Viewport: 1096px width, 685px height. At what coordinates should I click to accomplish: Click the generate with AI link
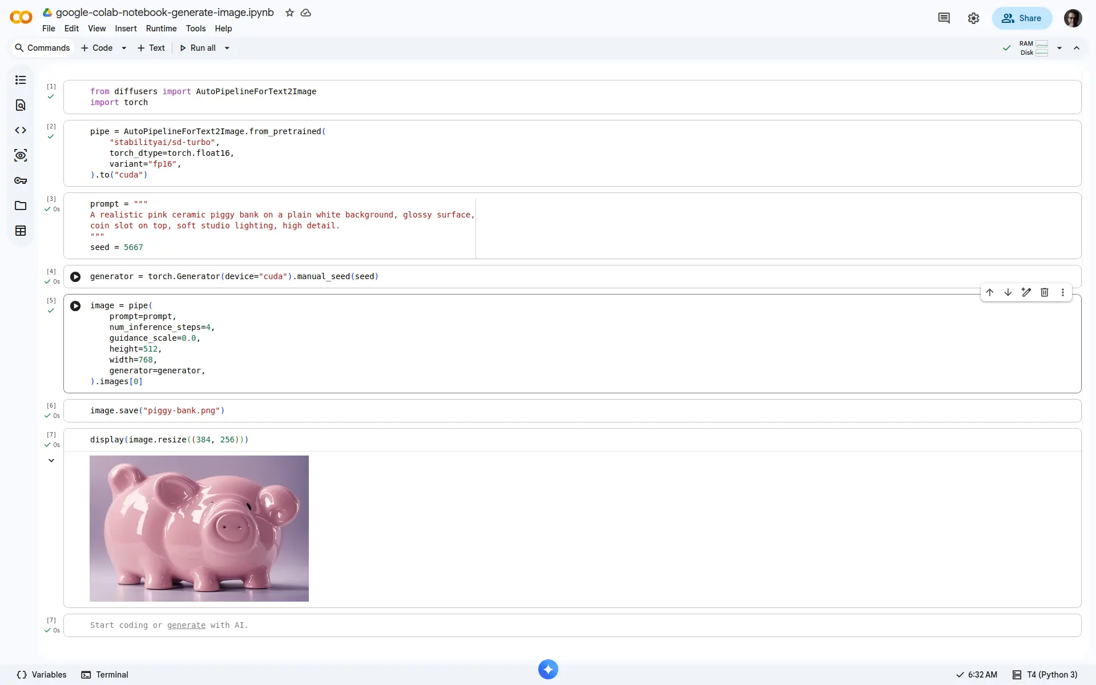coord(186,625)
